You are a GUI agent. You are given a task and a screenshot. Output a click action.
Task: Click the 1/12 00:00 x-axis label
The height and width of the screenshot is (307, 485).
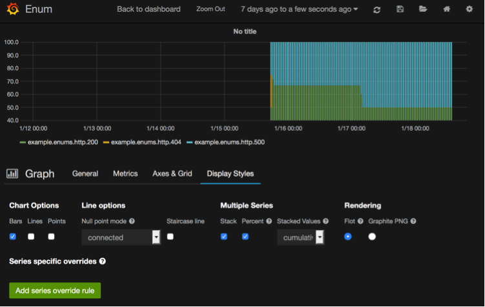34,129
